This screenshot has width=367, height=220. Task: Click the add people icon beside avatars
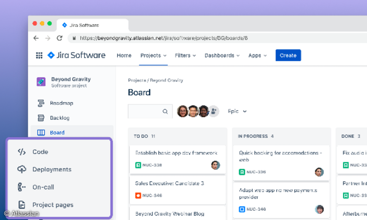point(214,111)
